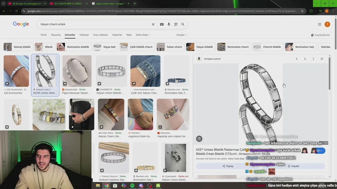Switch to the 'Her gün 23 çörek' tab
Screen dimensions: 337x189
tap(26, 4)
